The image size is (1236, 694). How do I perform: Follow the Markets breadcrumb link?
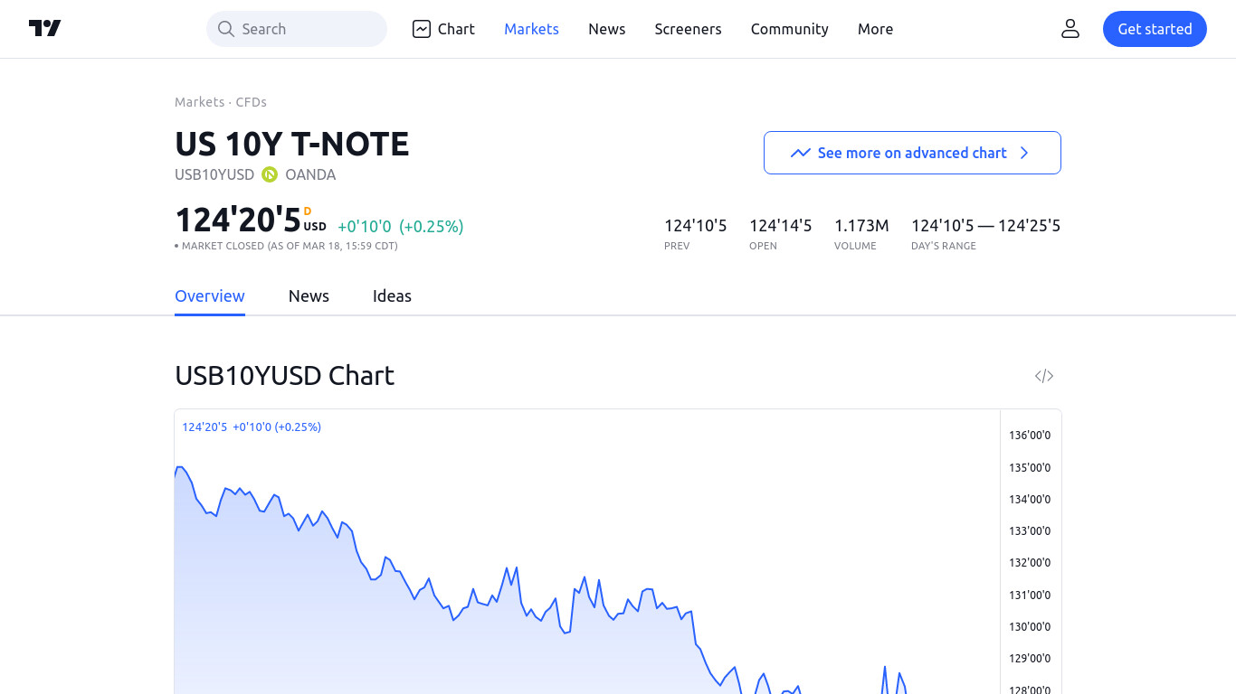point(199,102)
